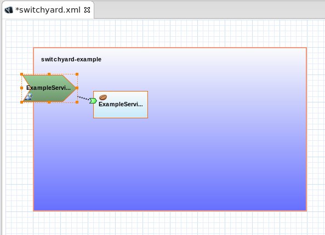This screenshot has width=325, height=235.
Task: Click the top-right orange selection handle
Action: (x=77, y=74)
